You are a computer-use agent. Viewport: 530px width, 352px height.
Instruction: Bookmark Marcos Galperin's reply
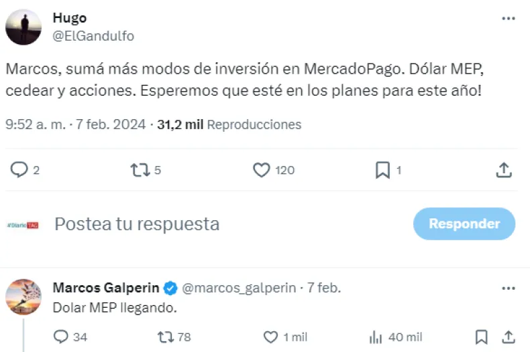pyautogui.click(x=481, y=336)
